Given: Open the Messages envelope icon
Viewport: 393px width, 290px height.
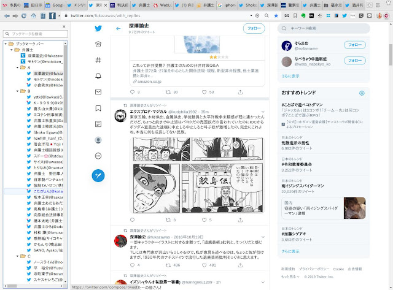Looking at the screenshot, I should (x=98, y=92).
